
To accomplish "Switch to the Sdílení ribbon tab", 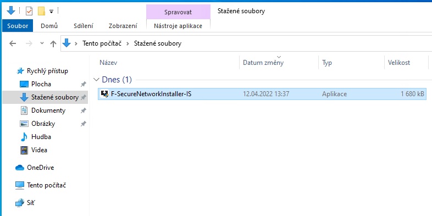I will coord(84,26).
